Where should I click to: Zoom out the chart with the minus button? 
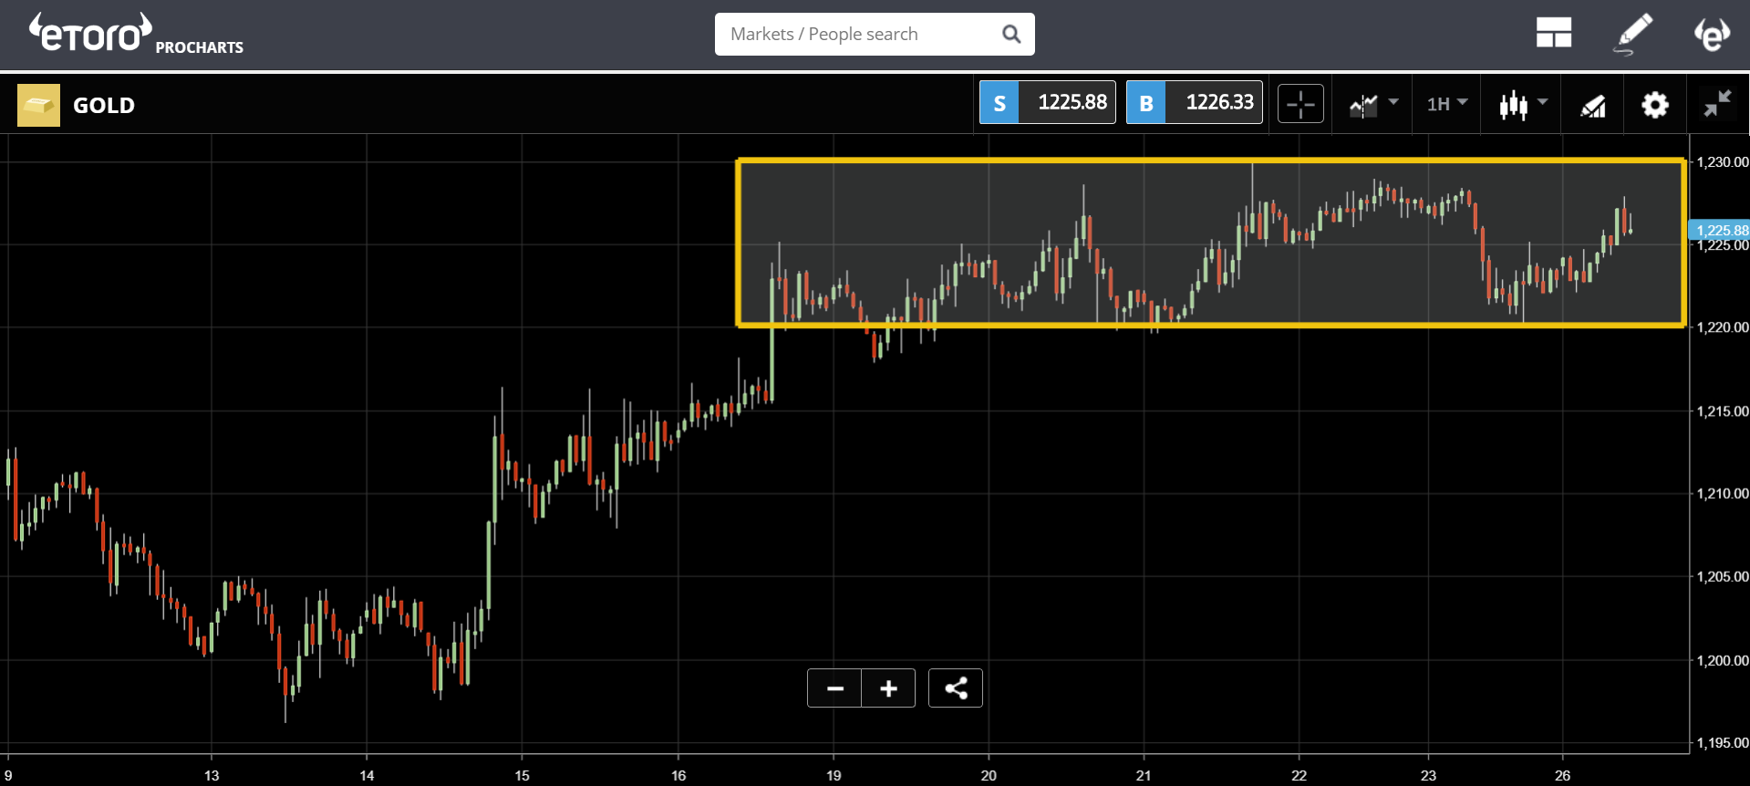click(x=834, y=688)
